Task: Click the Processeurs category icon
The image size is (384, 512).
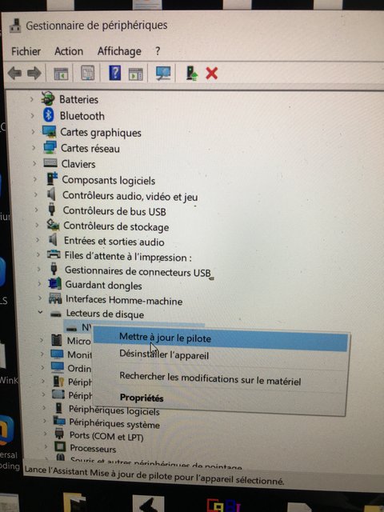Action: click(x=60, y=446)
